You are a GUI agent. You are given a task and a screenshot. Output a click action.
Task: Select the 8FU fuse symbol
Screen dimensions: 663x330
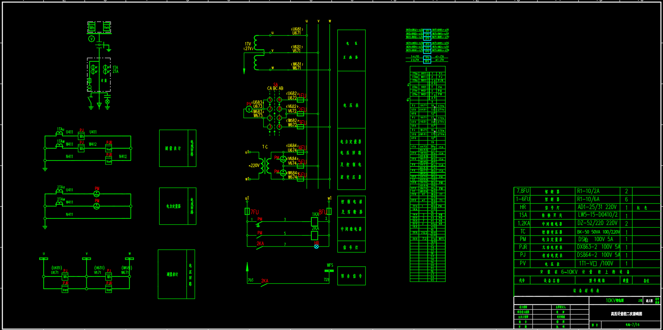(329, 212)
